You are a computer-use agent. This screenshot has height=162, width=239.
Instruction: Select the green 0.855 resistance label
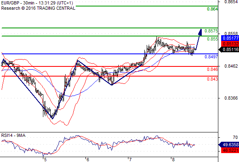click(212, 39)
